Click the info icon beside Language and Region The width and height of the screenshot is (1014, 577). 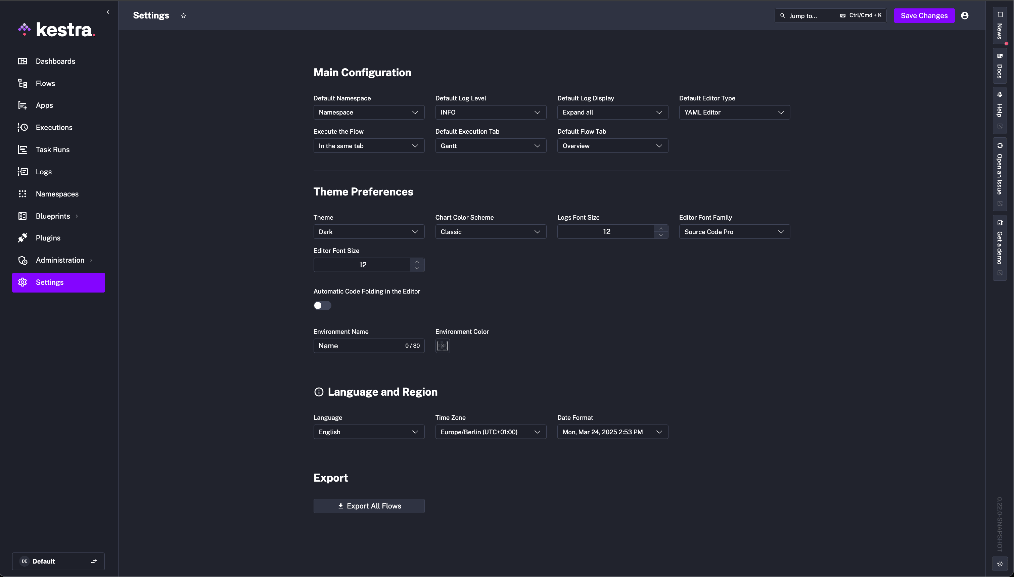(x=318, y=392)
